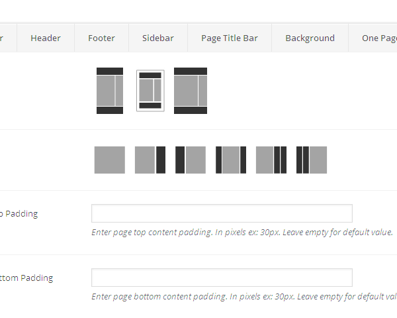Choose the single right sidebar layout
This screenshot has width=397, height=318.
point(150,160)
